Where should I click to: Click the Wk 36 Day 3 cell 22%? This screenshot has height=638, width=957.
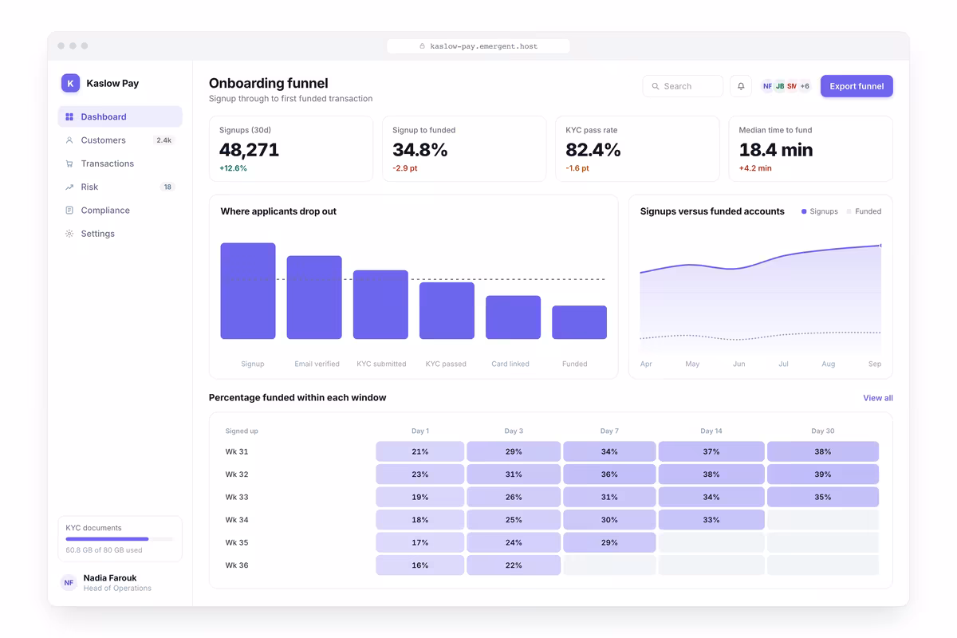click(x=514, y=565)
